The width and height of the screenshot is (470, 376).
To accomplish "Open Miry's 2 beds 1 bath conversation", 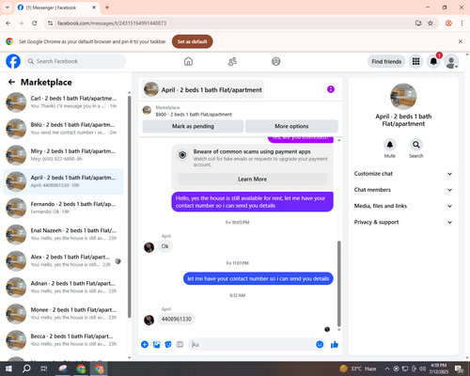I will tap(64, 155).
